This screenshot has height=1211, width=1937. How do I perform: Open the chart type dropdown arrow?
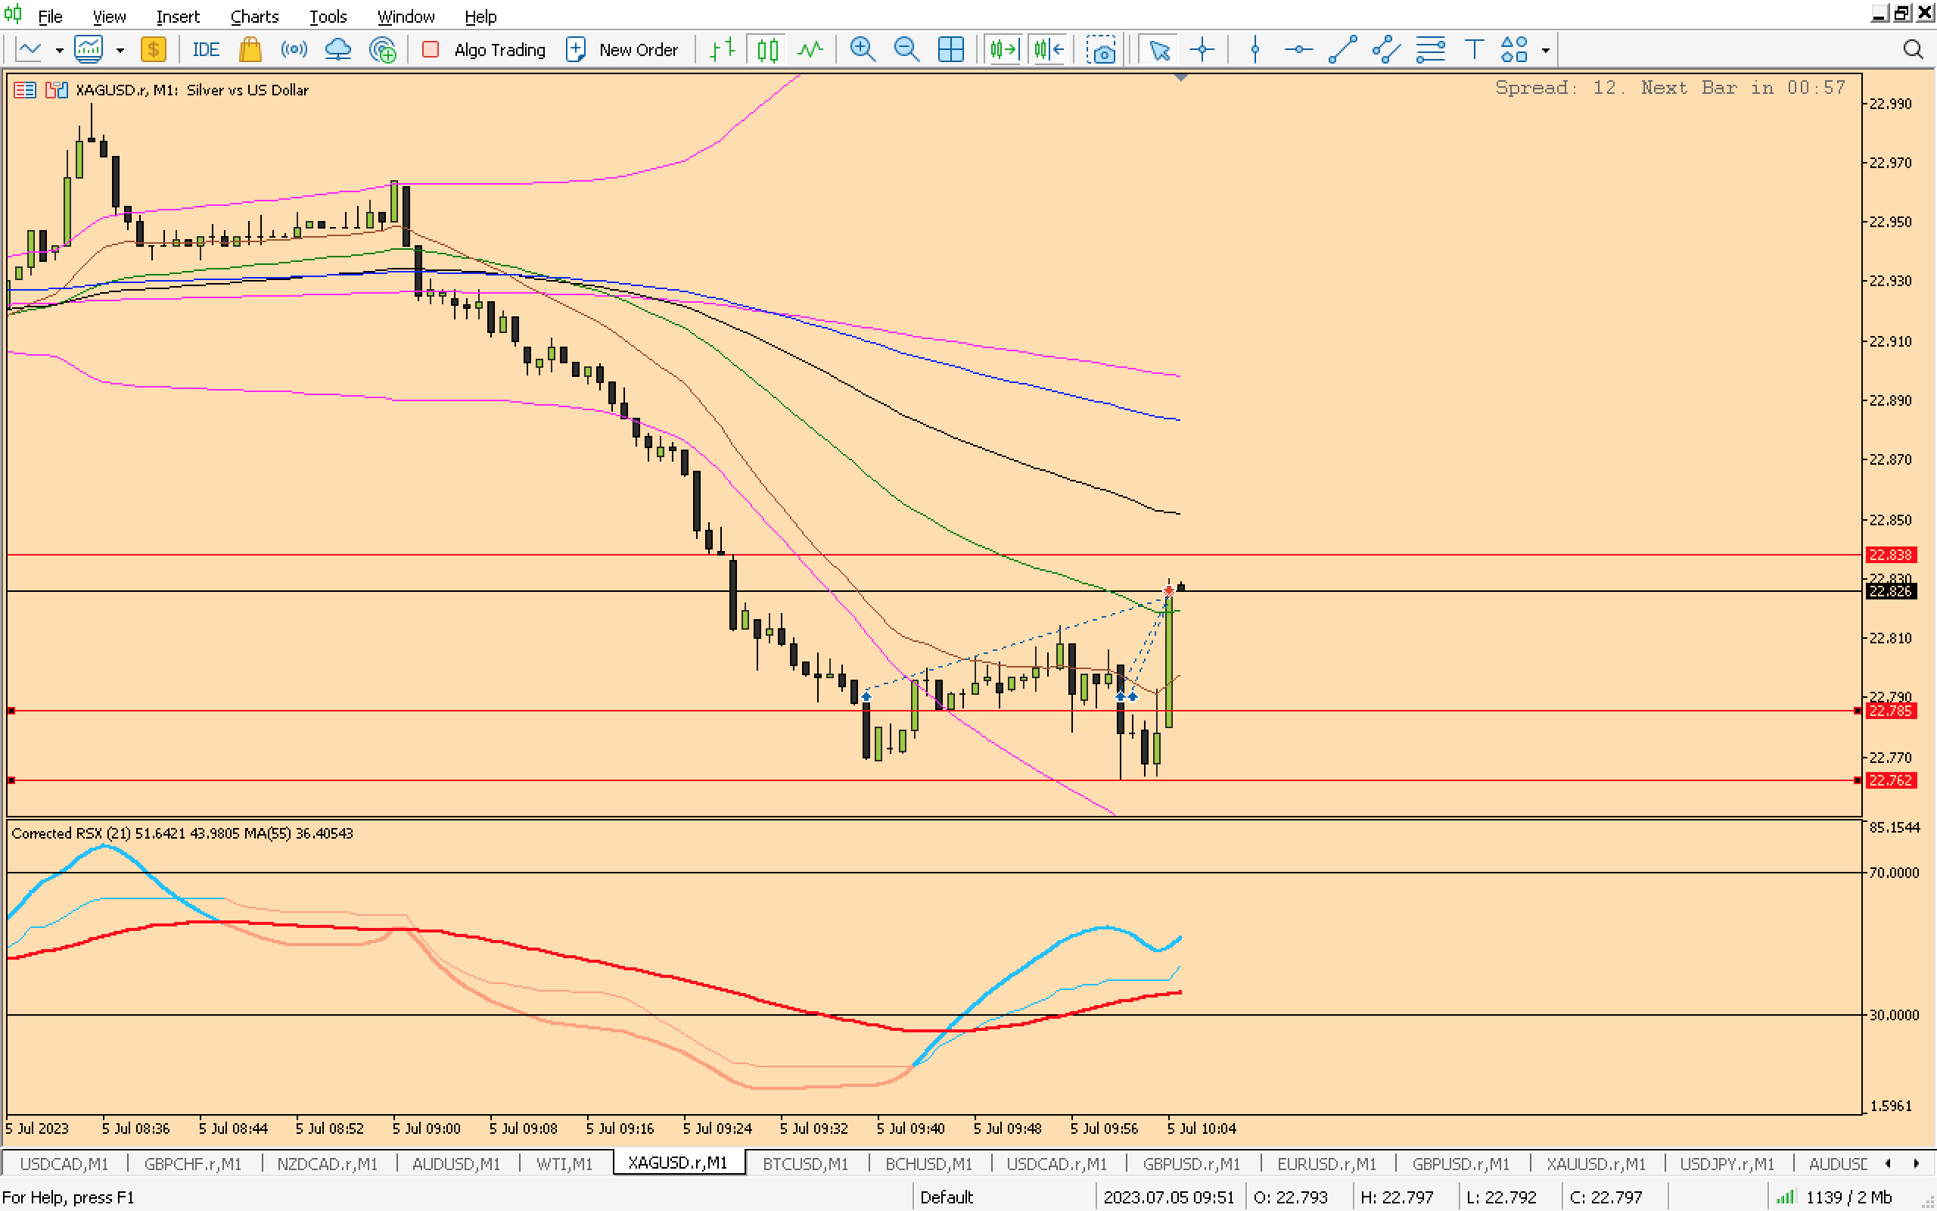(x=59, y=51)
